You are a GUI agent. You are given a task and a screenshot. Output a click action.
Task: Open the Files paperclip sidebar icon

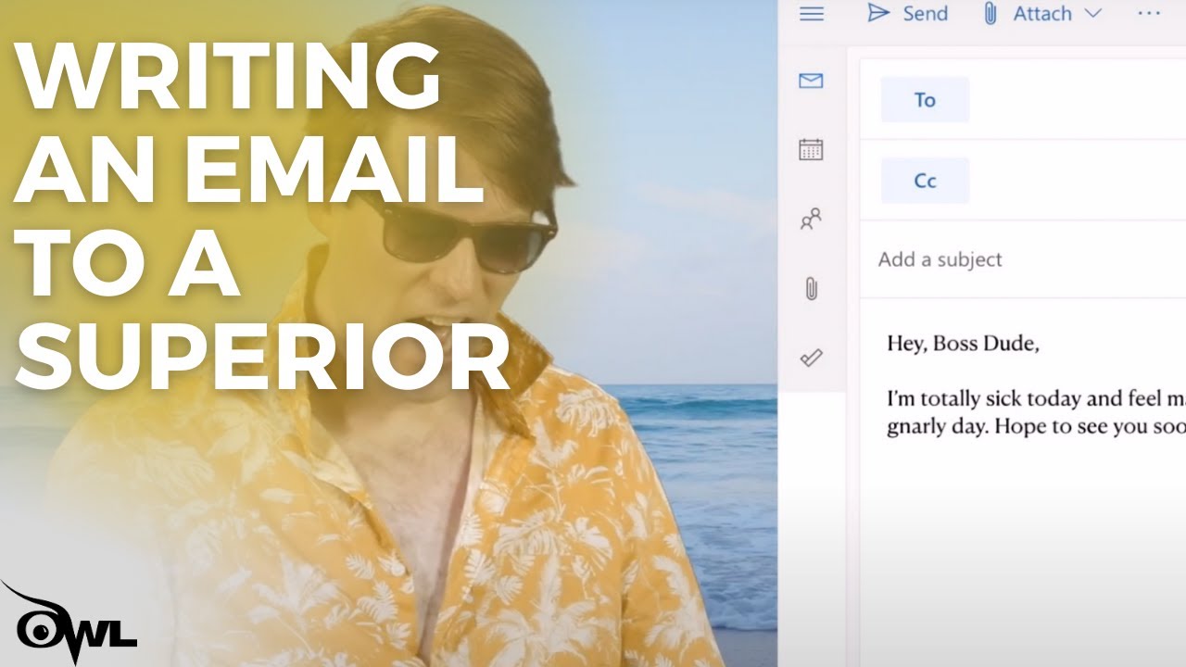click(x=811, y=288)
